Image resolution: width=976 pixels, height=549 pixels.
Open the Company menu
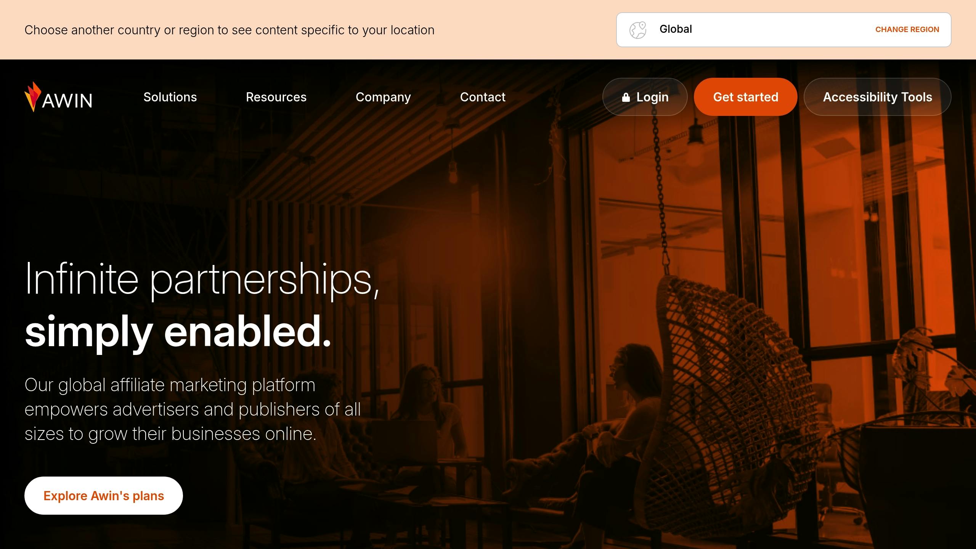click(x=383, y=97)
